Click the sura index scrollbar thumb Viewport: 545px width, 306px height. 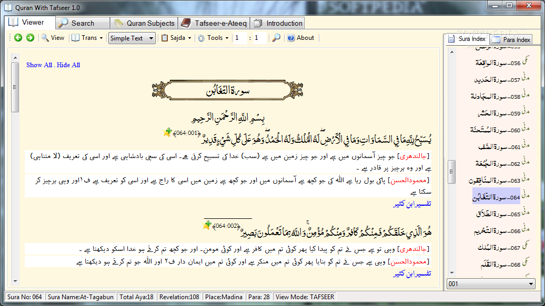pyautogui.click(x=452, y=172)
